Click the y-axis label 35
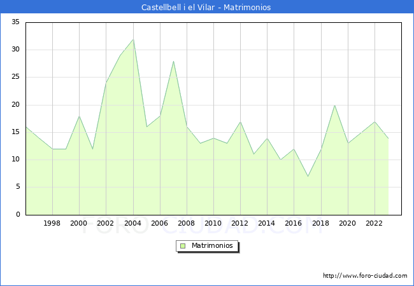414x286 pixels. (x=16, y=22)
